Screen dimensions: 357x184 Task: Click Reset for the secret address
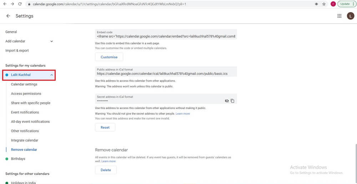coord(105,127)
